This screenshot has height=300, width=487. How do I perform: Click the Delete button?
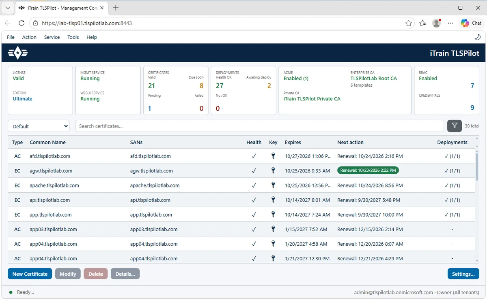(96, 274)
